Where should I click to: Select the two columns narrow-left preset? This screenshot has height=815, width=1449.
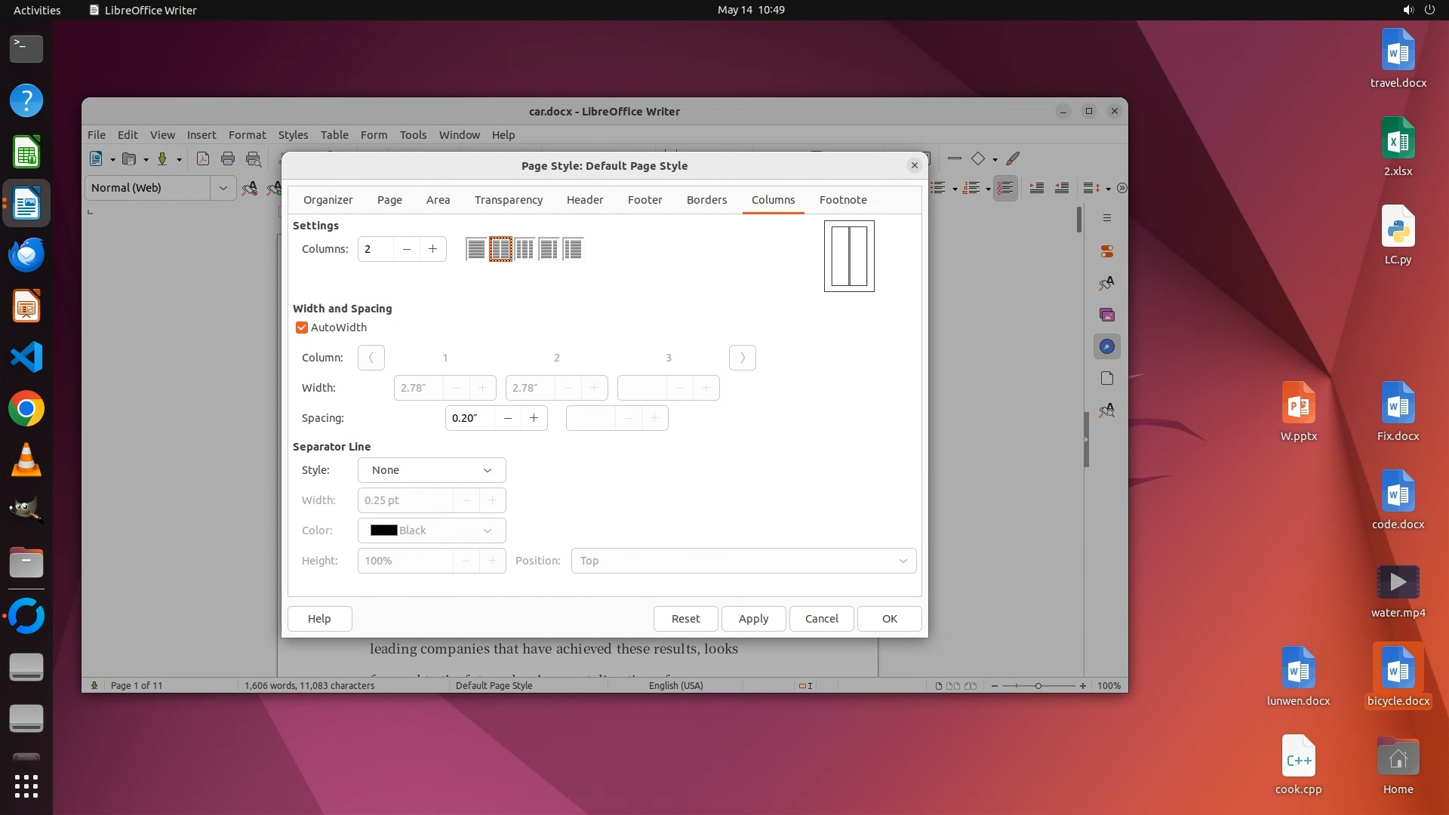click(573, 249)
